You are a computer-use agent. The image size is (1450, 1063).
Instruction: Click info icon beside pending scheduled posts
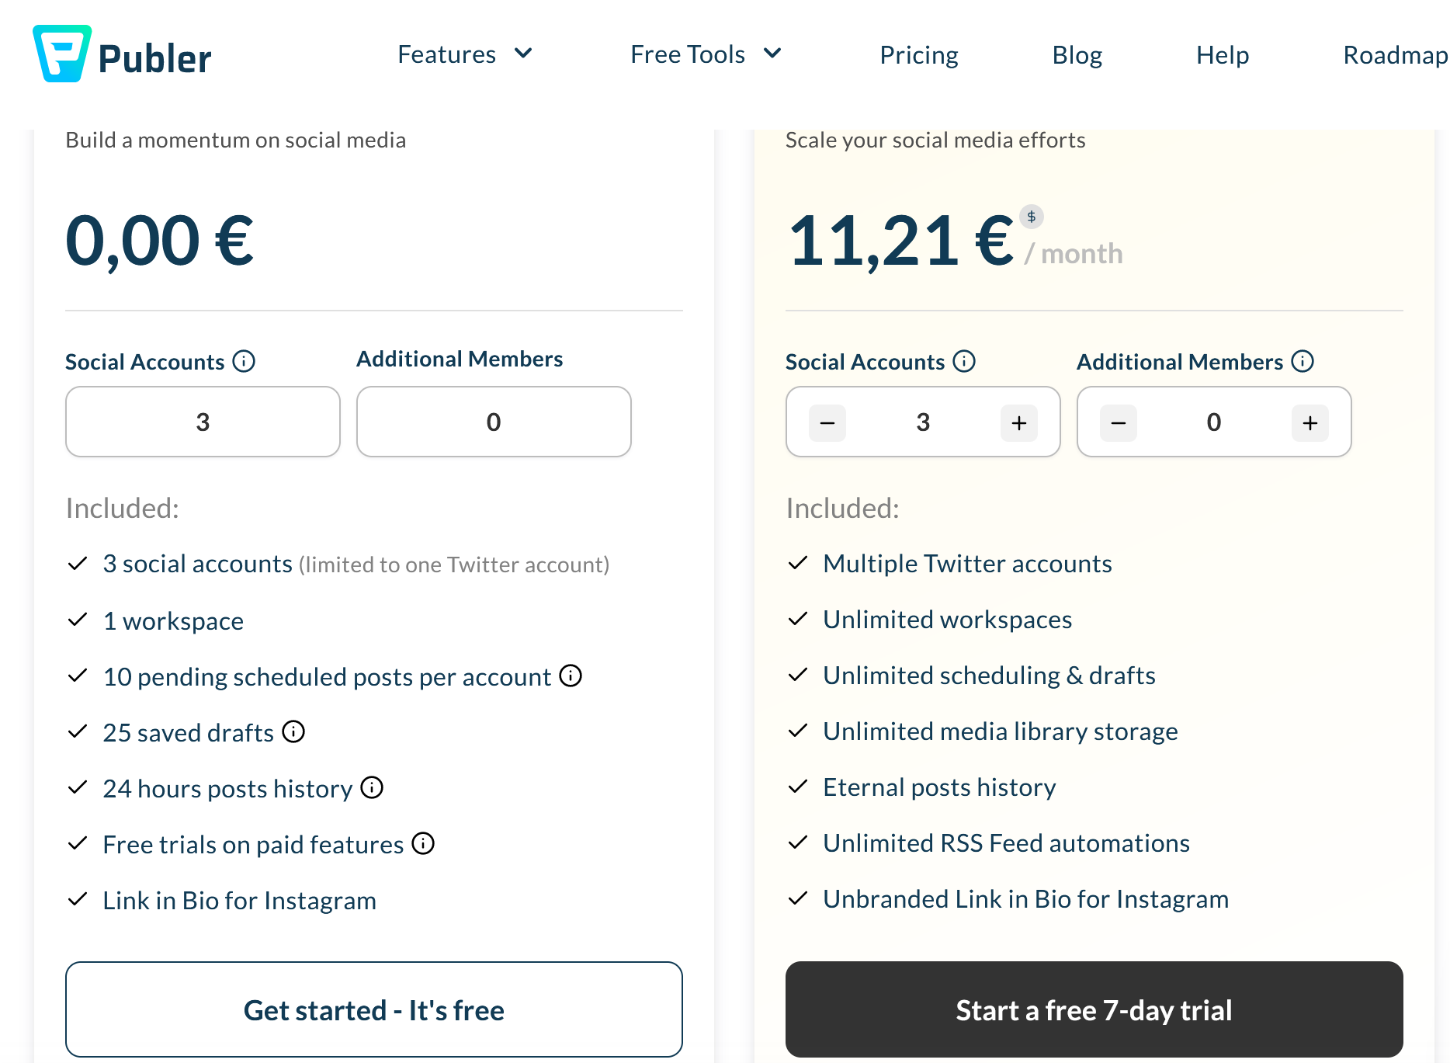571,676
